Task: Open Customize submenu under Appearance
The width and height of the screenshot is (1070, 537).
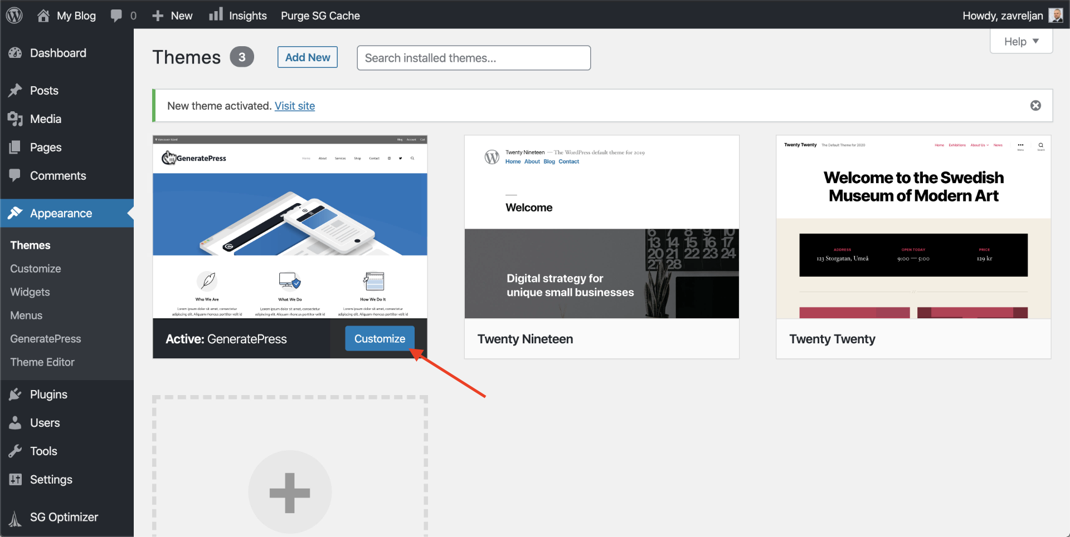Action: (x=36, y=269)
